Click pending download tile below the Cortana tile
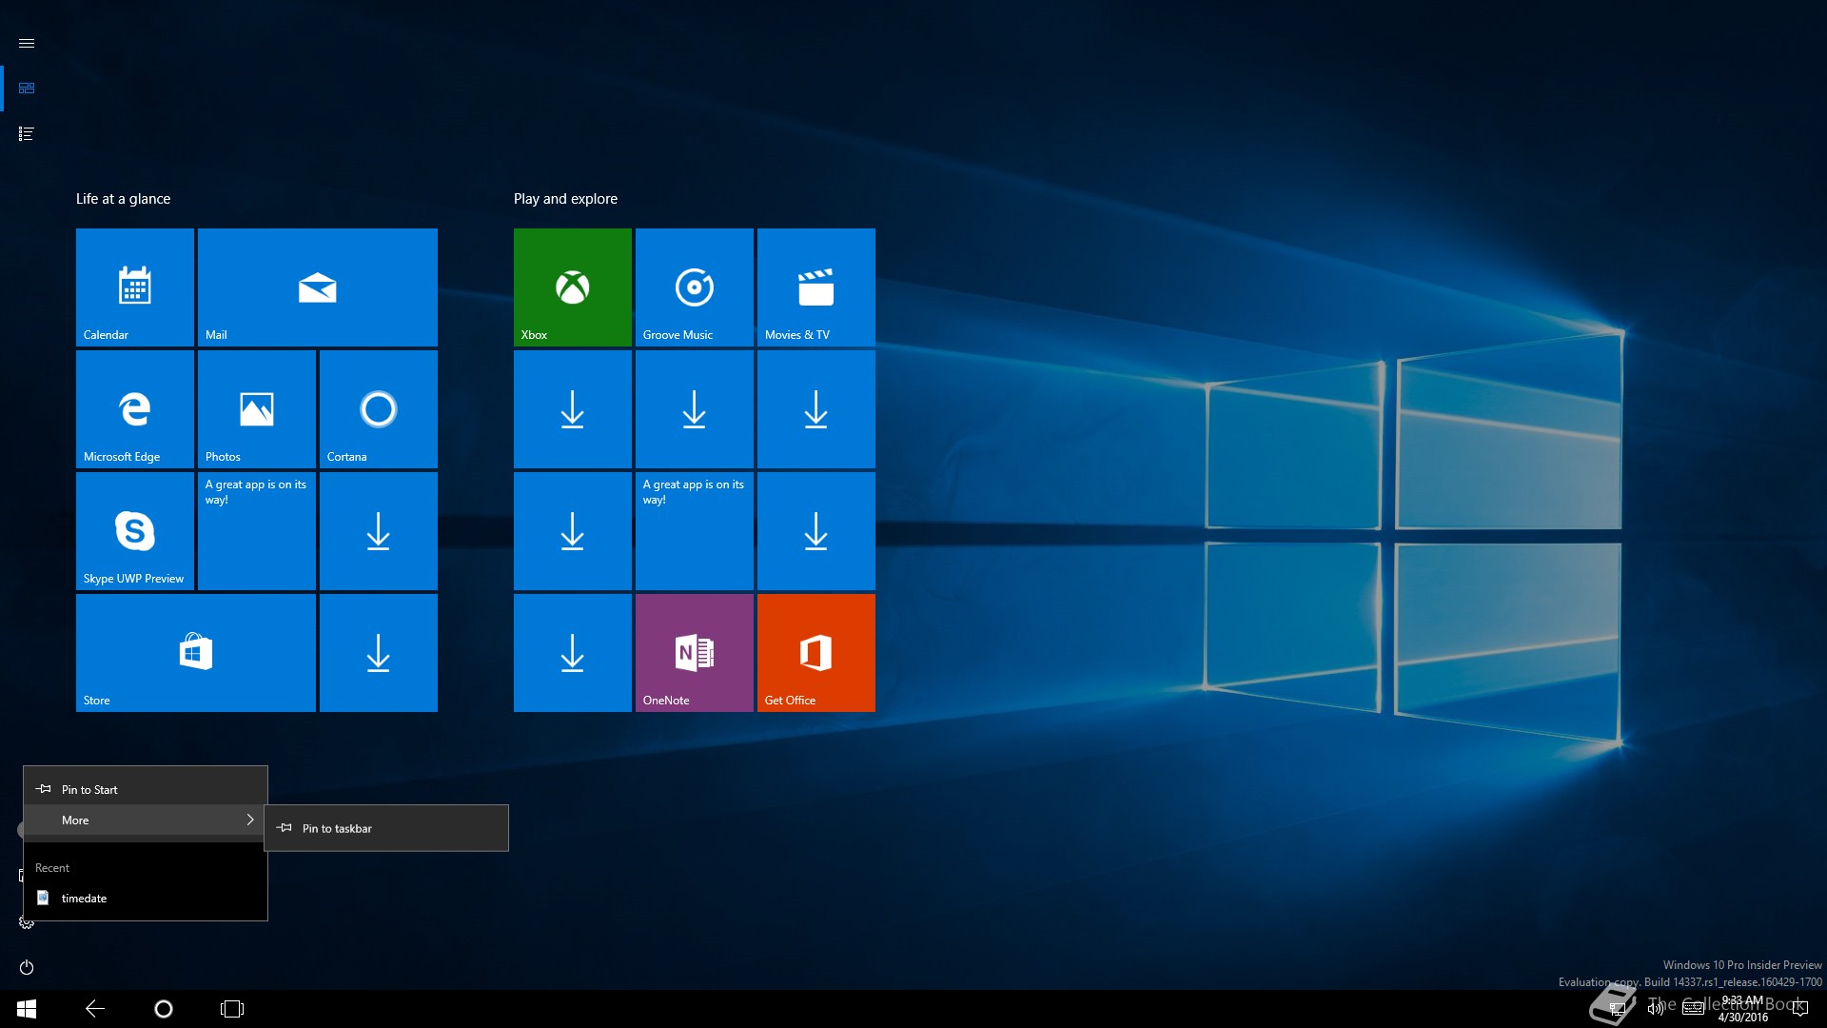The image size is (1827, 1028). pyautogui.click(x=379, y=531)
